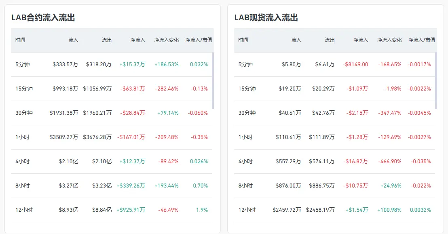This screenshot has width=448, height=234.
Task: Sort contract table by 净流入变化 header
Action: 166,40
